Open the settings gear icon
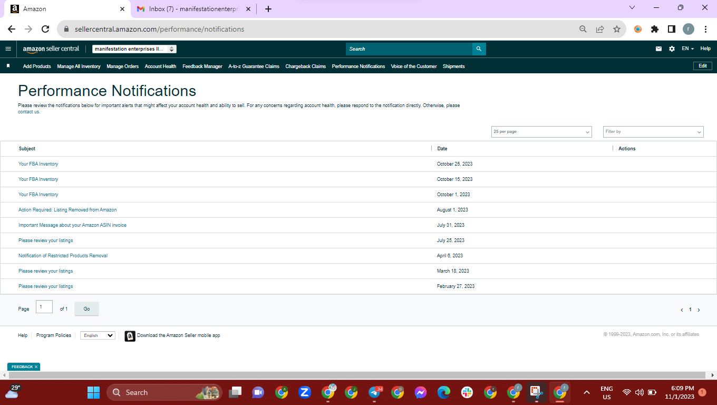This screenshot has width=717, height=405. tap(672, 49)
